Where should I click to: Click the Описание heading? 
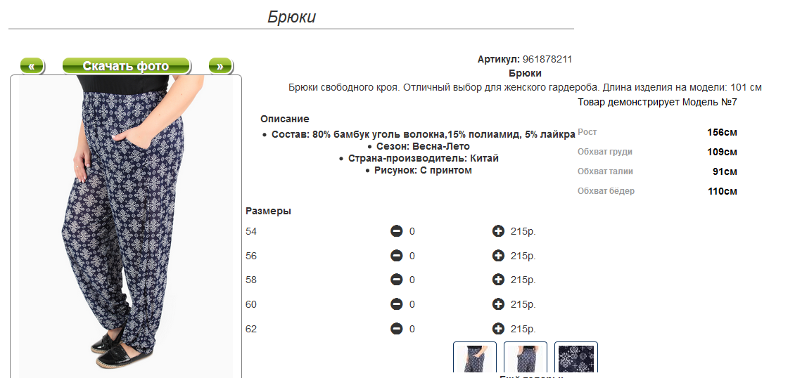[x=285, y=119]
